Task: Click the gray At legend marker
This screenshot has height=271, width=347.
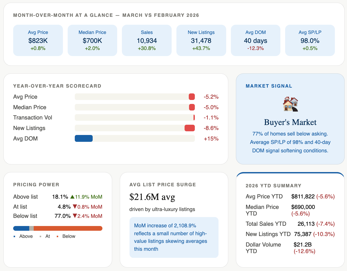Action: (40, 237)
